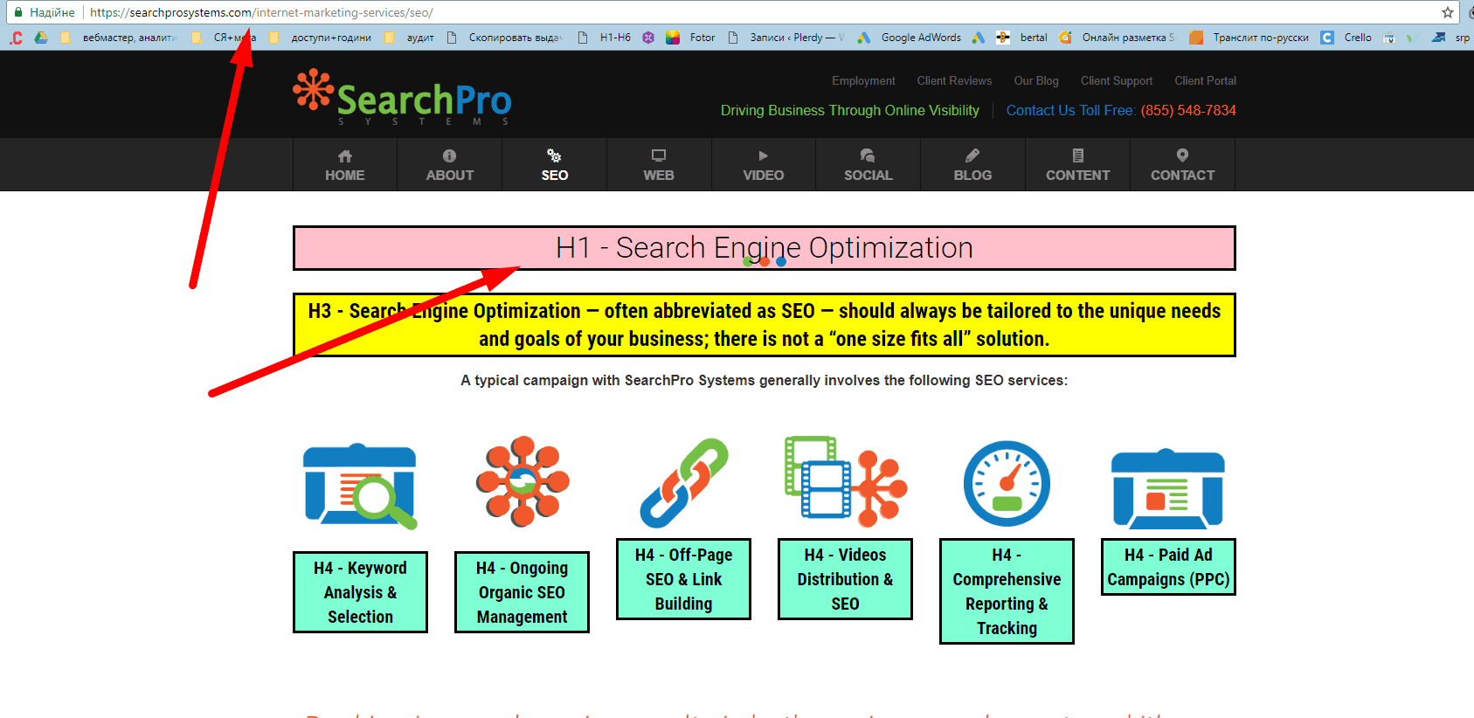1474x718 pixels.
Task: Click the SearchPro Systems logo
Action: tap(402, 97)
